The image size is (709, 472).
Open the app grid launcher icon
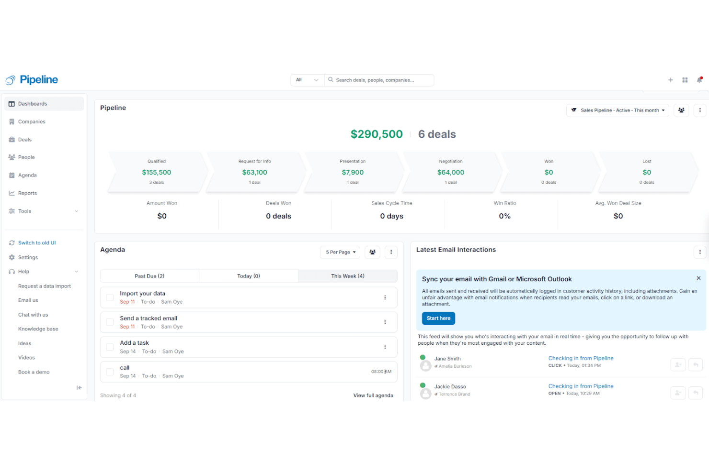(x=685, y=80)
